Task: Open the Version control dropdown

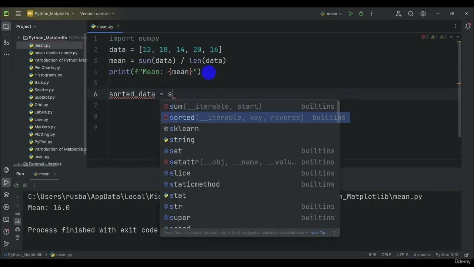Action: (97, 14)
